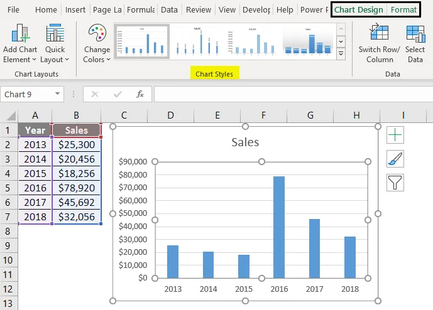The width and height of the screenshot is (433, 310).
Task: Open the Format ribbon tab
Action: pos(403,10)
